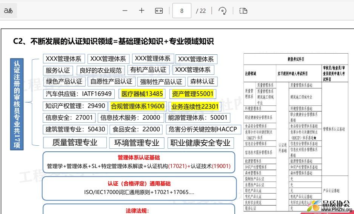Click the 食品安全：22000 box
Image resolution: width=354 pixels, height=214 pixels.
click(136, 129)
